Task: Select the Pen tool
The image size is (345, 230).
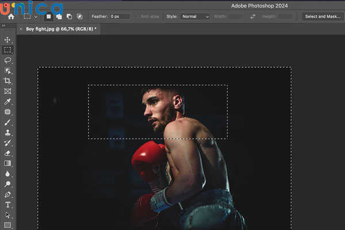Action: pos(7,194)
